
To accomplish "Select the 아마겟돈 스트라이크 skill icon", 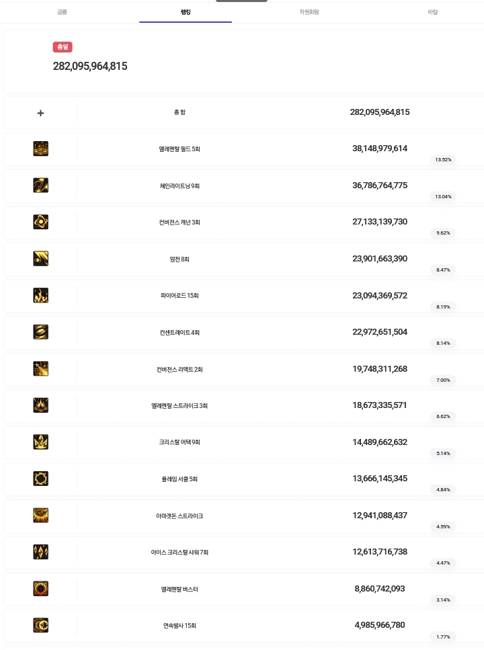I will point(40,516).
